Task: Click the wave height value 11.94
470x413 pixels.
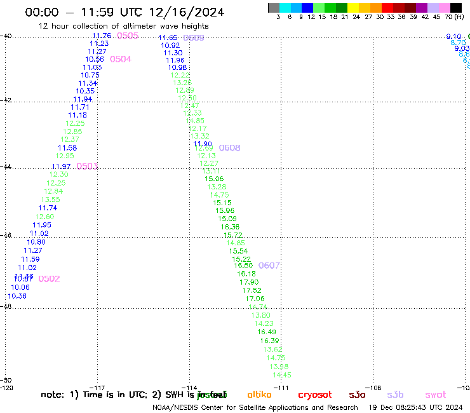Action: [x=83, y=99]
